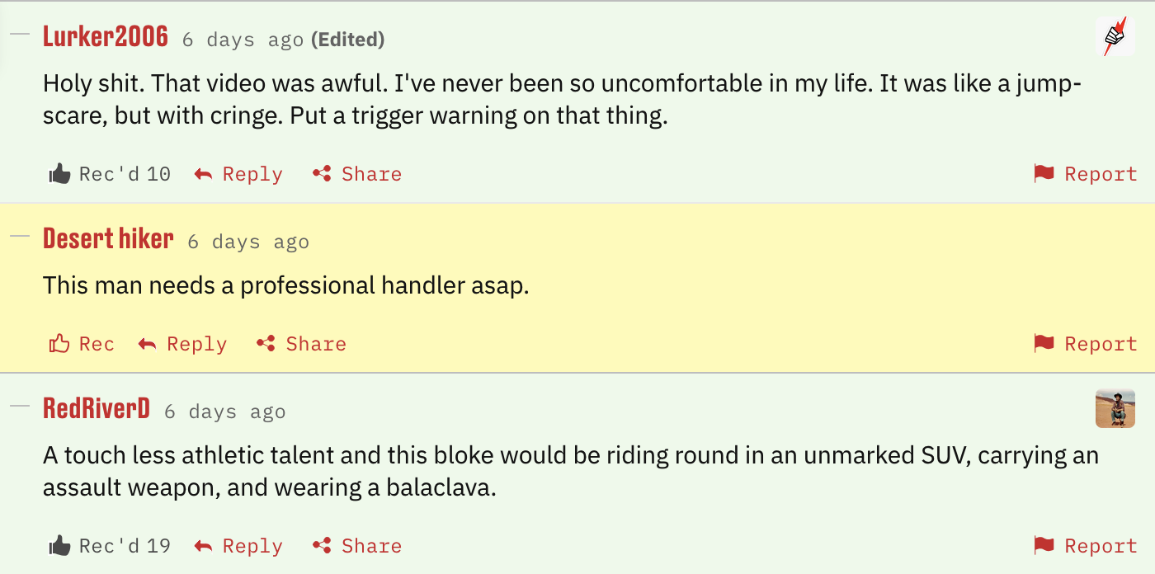
Task: Click reply arrow under Desert hiker's comment
Action: (148, 344)
